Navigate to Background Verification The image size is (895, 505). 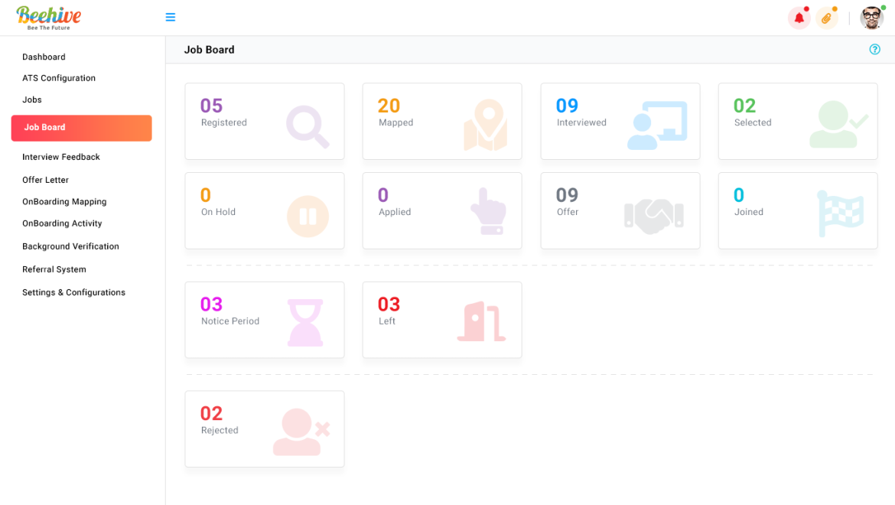click(70, 246)
